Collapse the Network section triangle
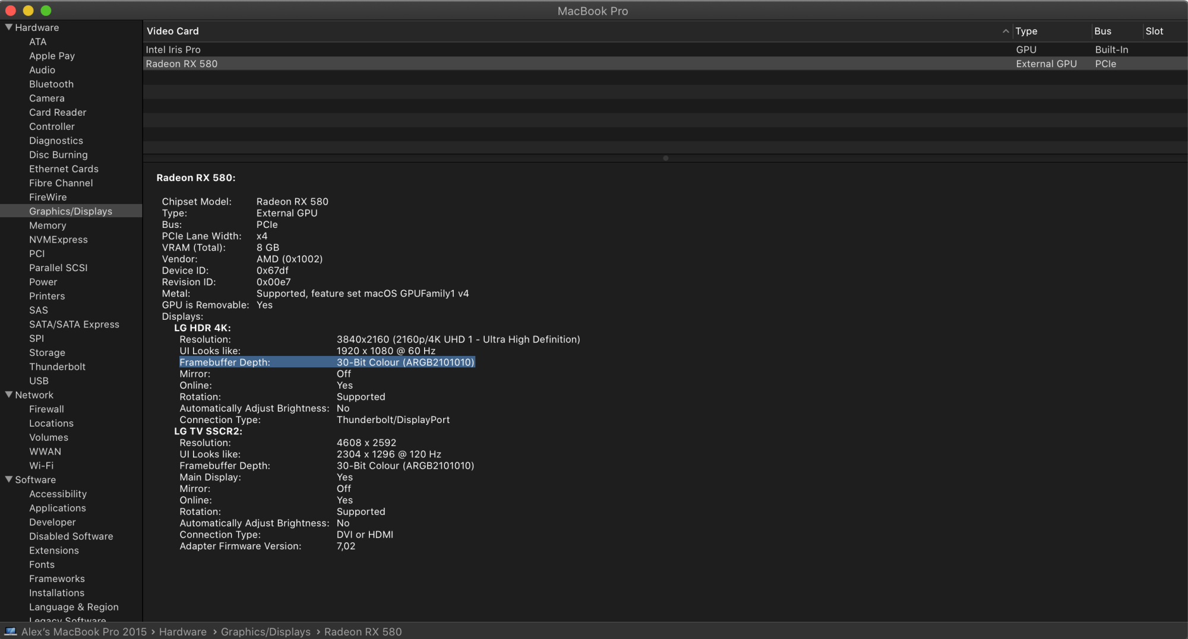Screen dimensions: 1188x639 (8, 395)
